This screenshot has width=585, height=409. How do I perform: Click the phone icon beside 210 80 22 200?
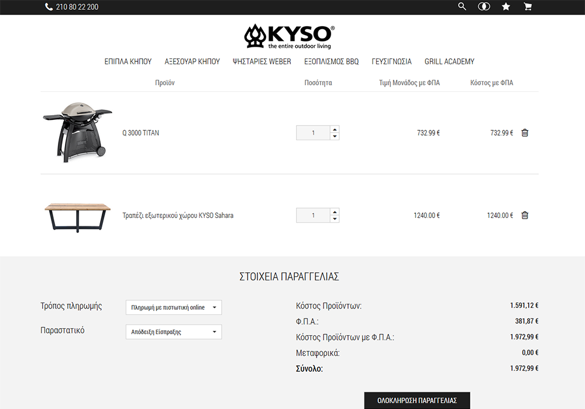(49, 6)
